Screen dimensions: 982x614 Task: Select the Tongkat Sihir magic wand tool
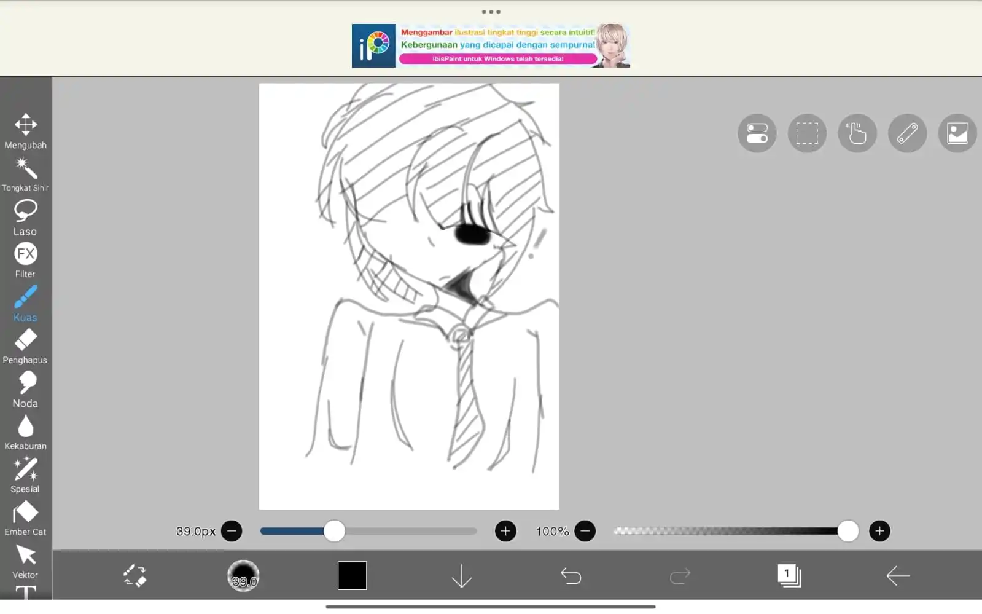[x=25, y=175]
